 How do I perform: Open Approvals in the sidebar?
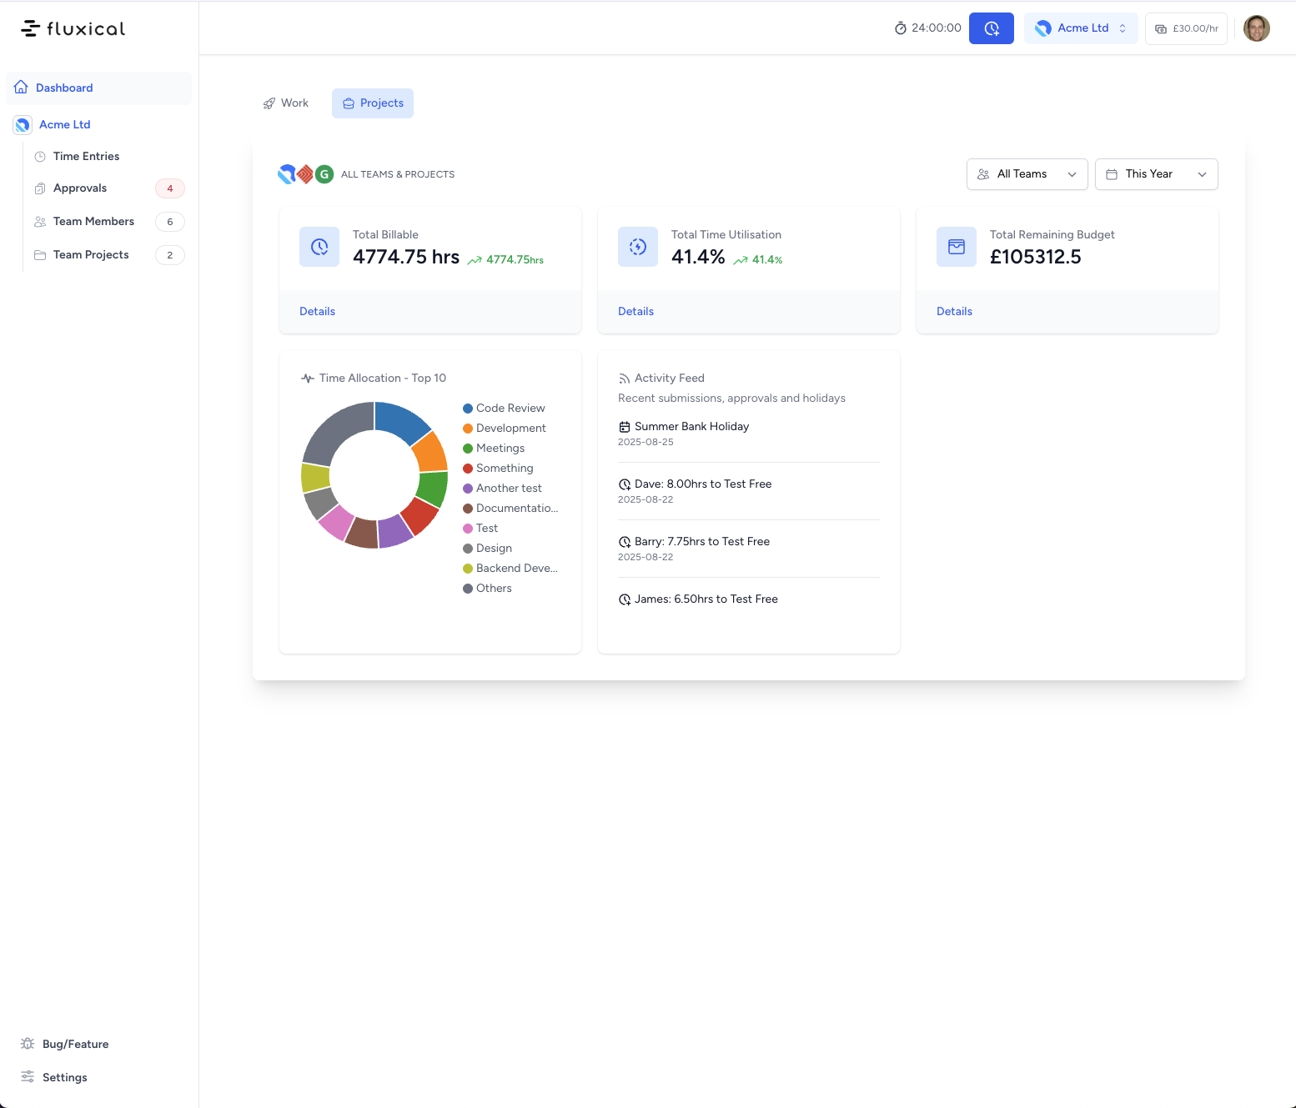click(x=80, y=188)
